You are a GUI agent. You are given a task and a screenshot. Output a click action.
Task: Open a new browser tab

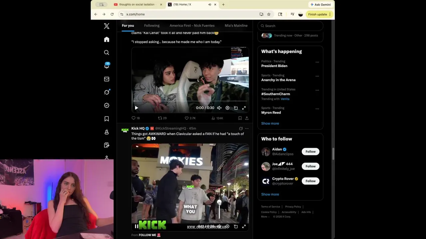223,5
